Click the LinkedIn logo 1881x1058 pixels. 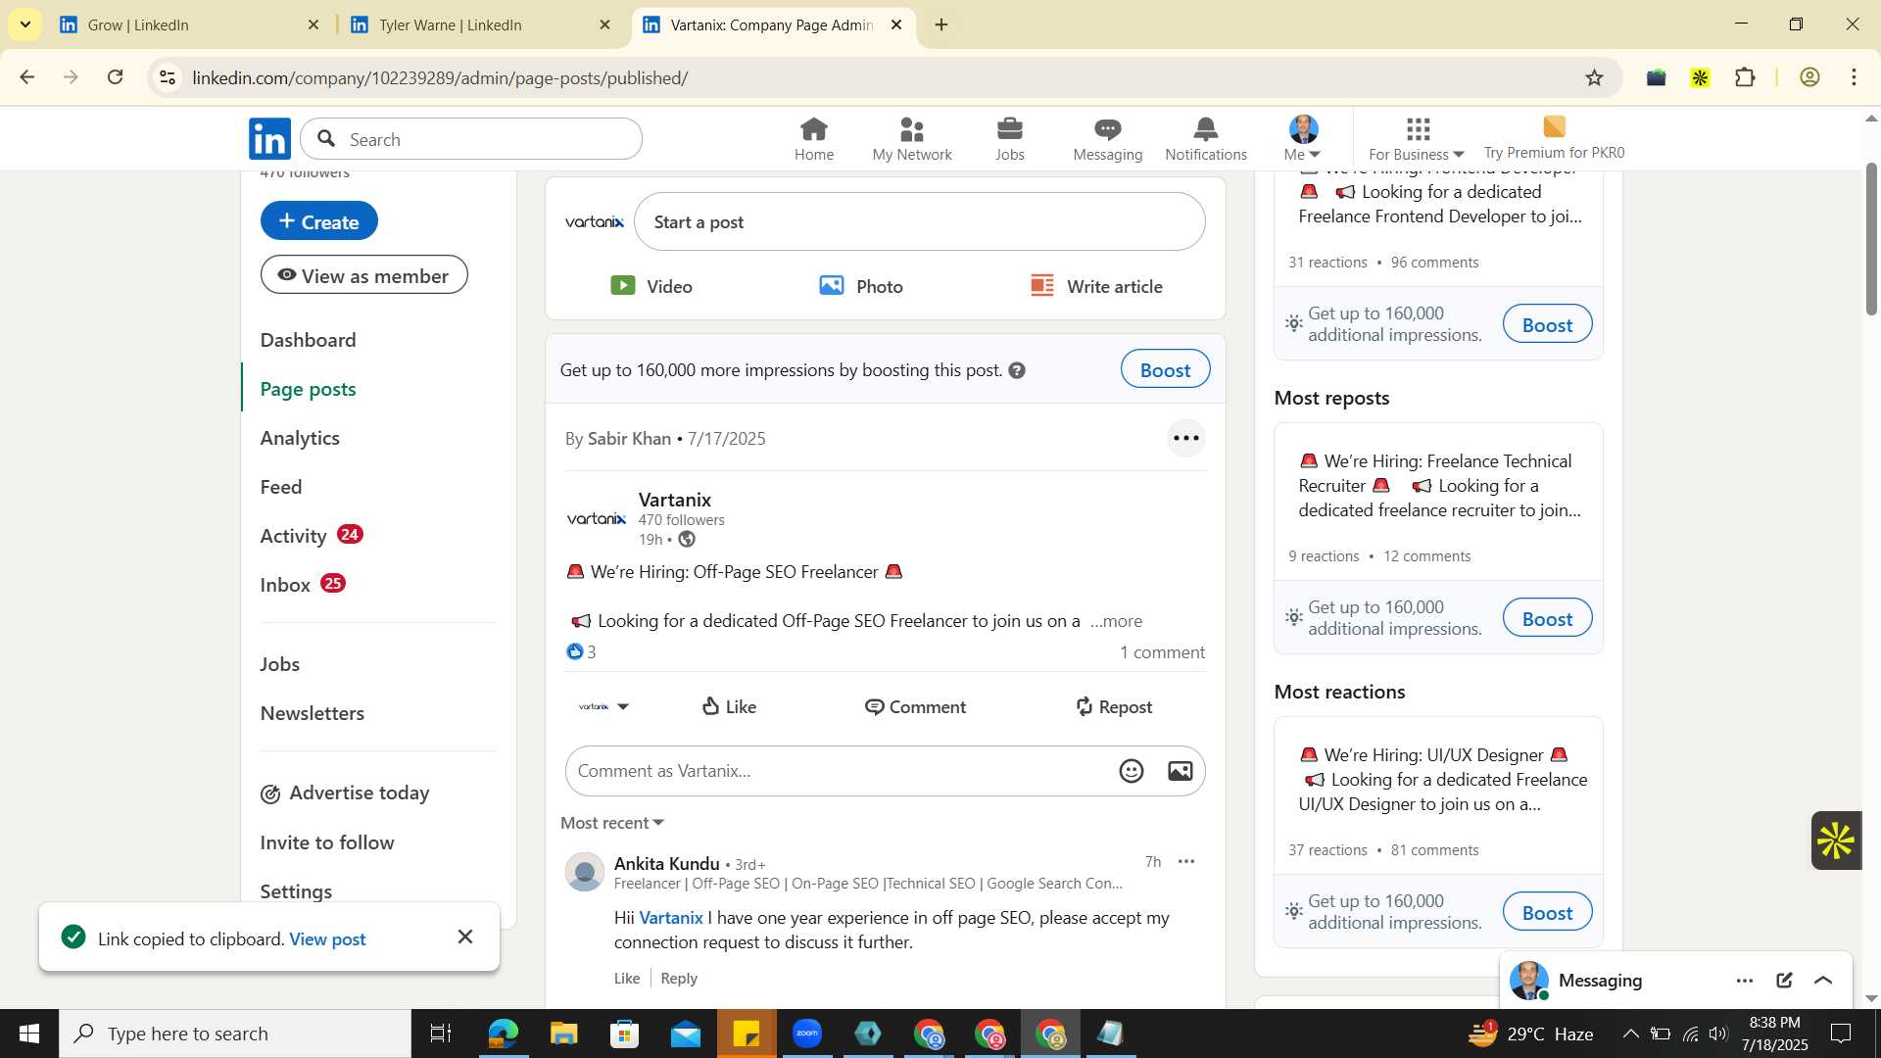tap(269, 139)
